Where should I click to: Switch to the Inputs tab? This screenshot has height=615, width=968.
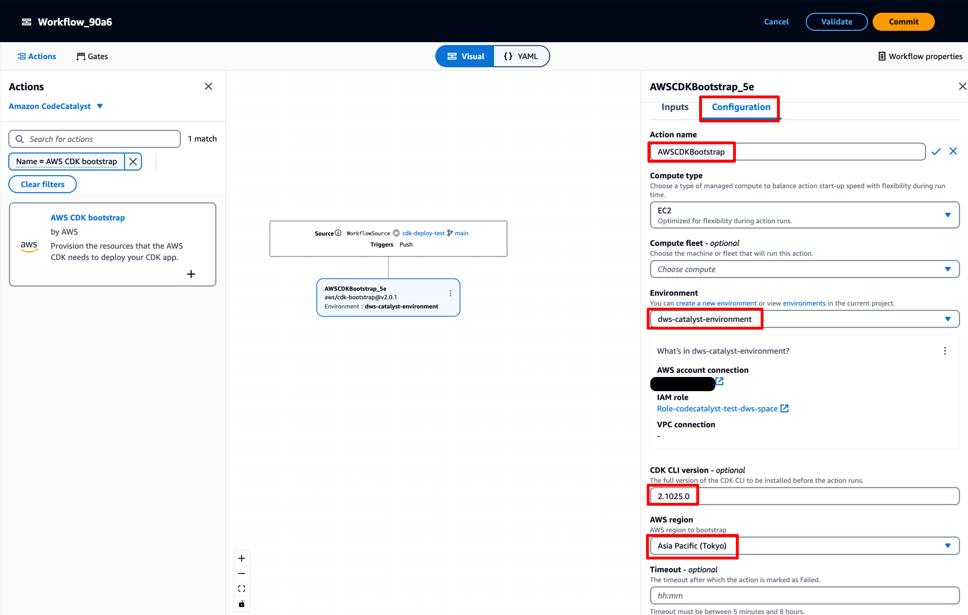(675, 107)
